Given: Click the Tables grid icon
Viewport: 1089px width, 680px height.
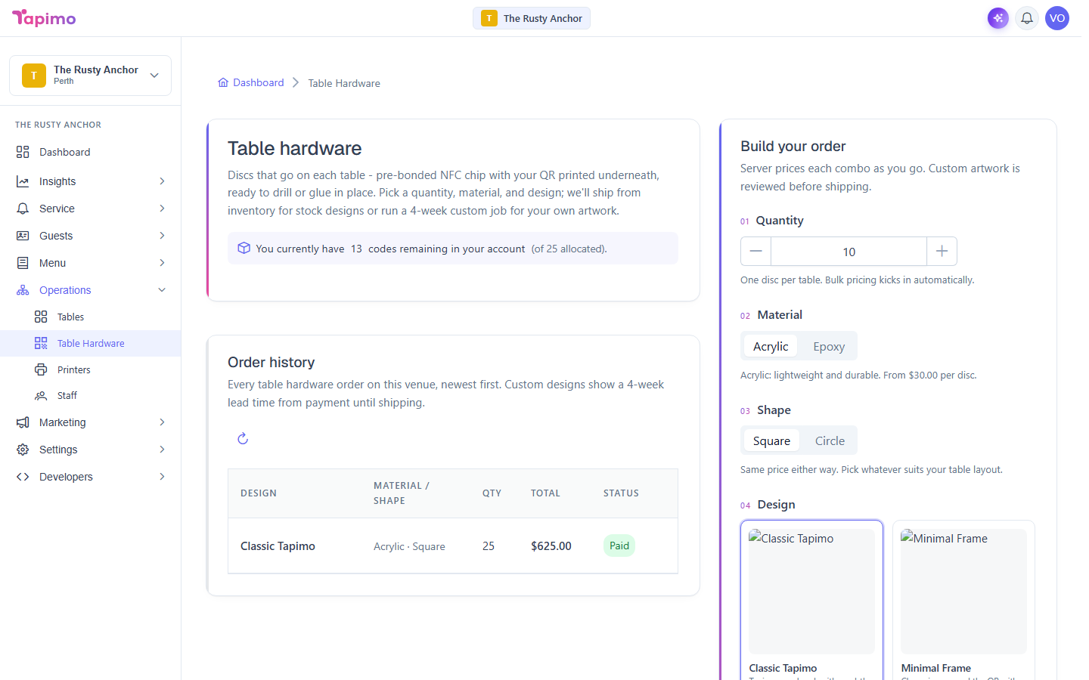Looking at the screenshot, I should tap(41, 317).
